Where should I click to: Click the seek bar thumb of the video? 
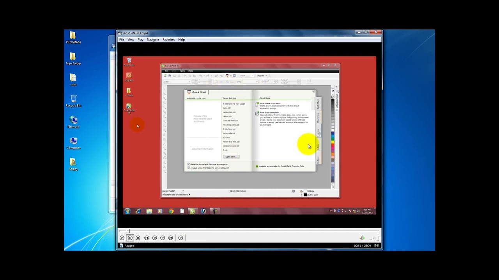pyautogui.click(x=128, y=231)
